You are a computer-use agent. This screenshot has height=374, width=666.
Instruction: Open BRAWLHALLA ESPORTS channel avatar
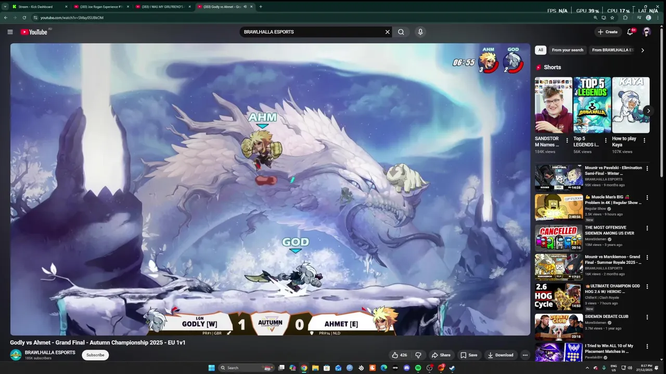[16, 355]
